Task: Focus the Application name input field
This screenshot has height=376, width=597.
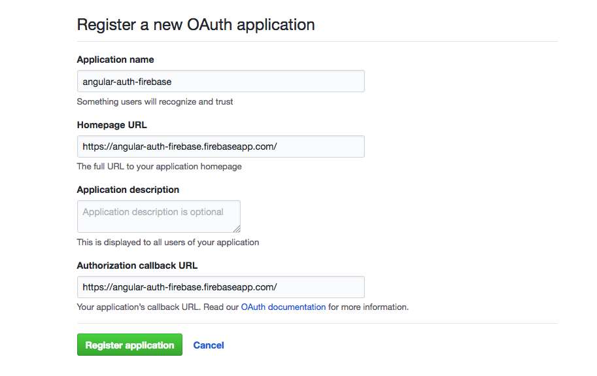Action: point(221,81)
